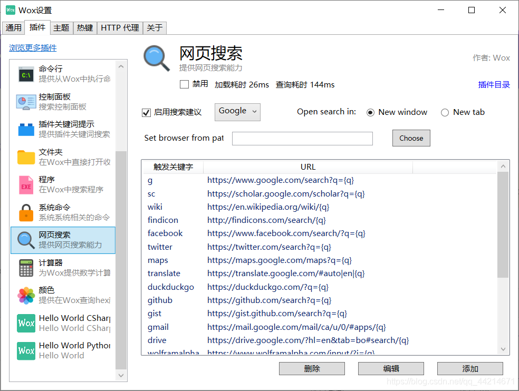This screenshot has height=391, width=519.
Task: Click the 系统命令 plugin title text
Action: click(x=55, y=208)
